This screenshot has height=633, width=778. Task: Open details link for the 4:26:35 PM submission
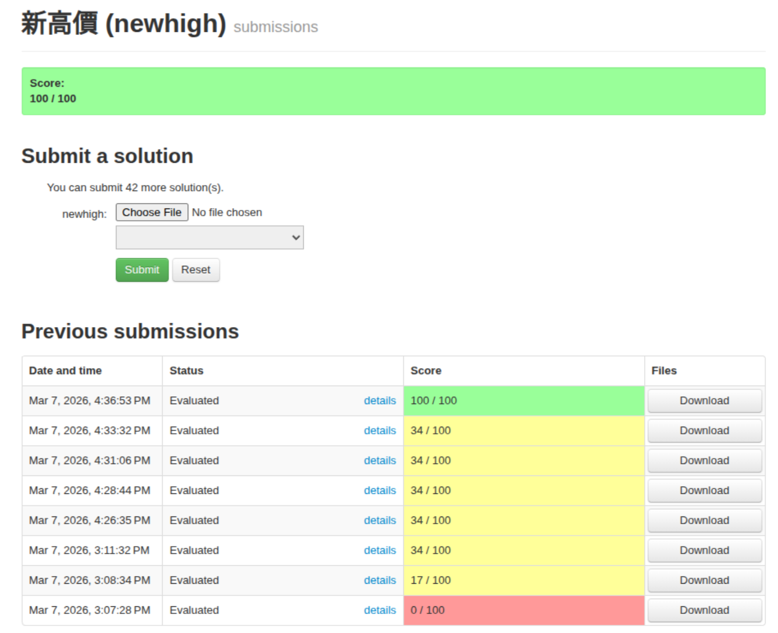click(x=379, y=521)
